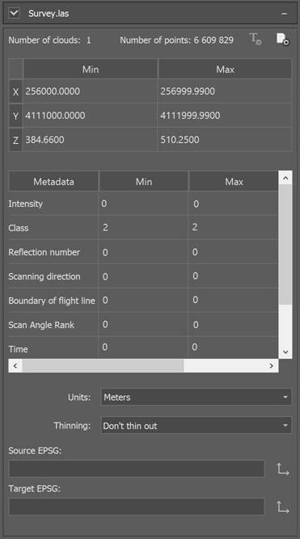Select the Reflection number metadata row
The height and width of the screenshot is (539, 300).
coord(143,252)
